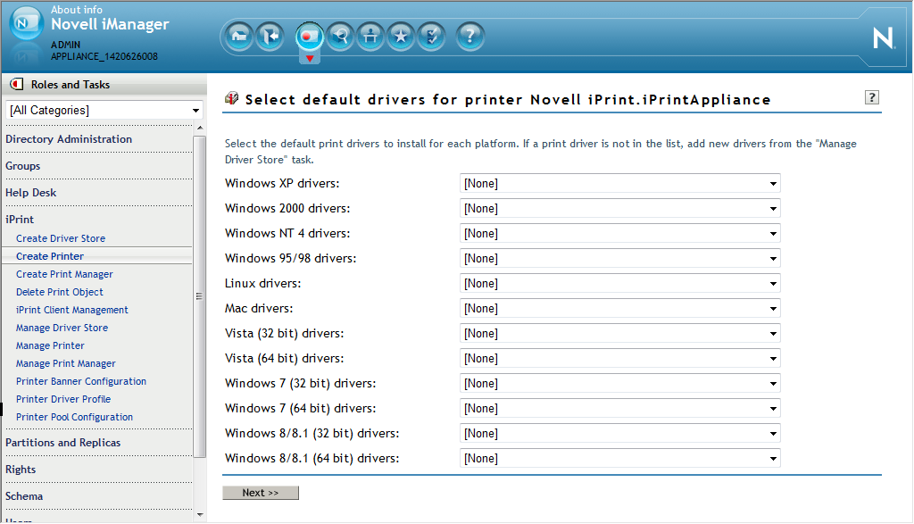Open the Manage Driver Store task

(62, 329)
